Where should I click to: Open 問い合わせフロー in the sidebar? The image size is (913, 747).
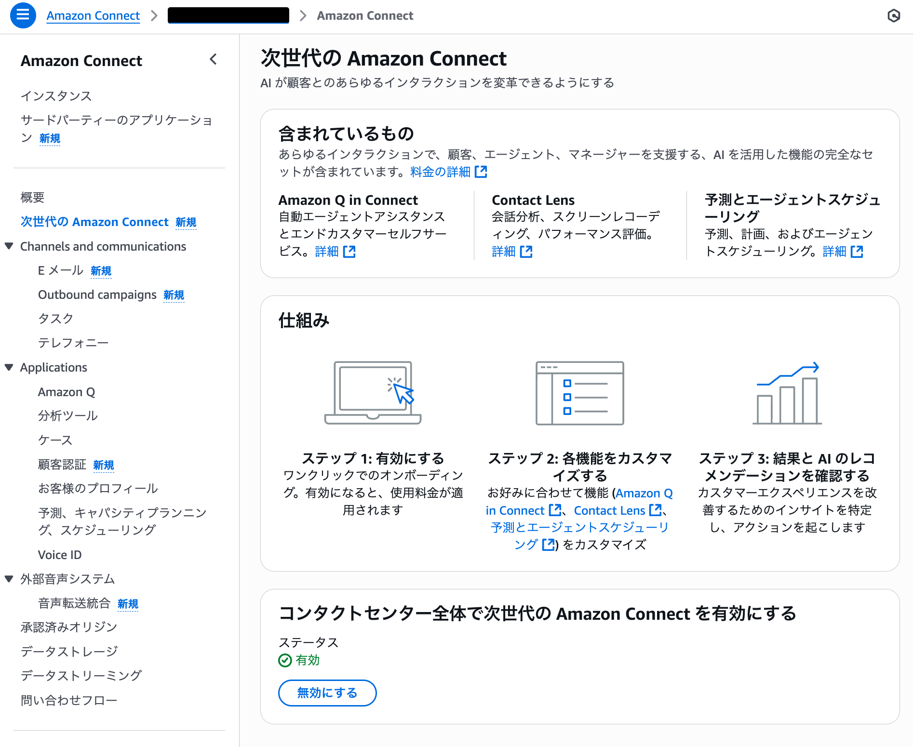pyautogui.click(x=69, y=700)
